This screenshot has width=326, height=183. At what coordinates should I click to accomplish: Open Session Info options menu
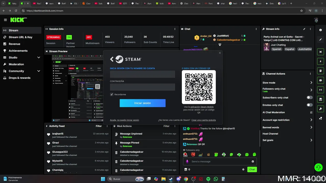pyautogui.click(x=175, y=29)
